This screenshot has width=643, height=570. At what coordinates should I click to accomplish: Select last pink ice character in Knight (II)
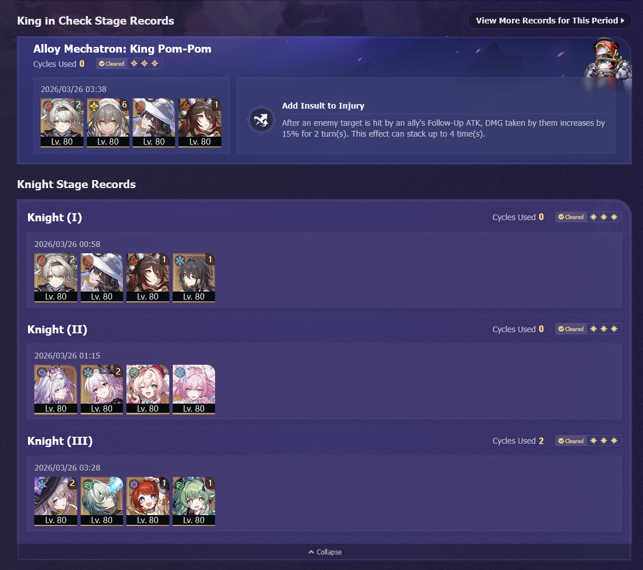point(193,389)
